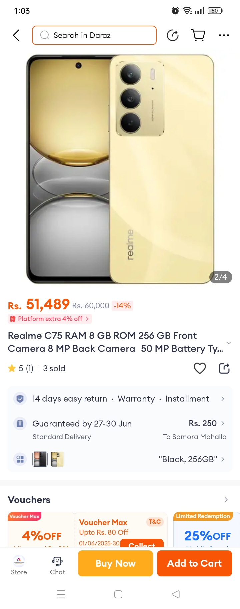
Task: Expand return, warranty and installment details
Action: tap(120, 399)
